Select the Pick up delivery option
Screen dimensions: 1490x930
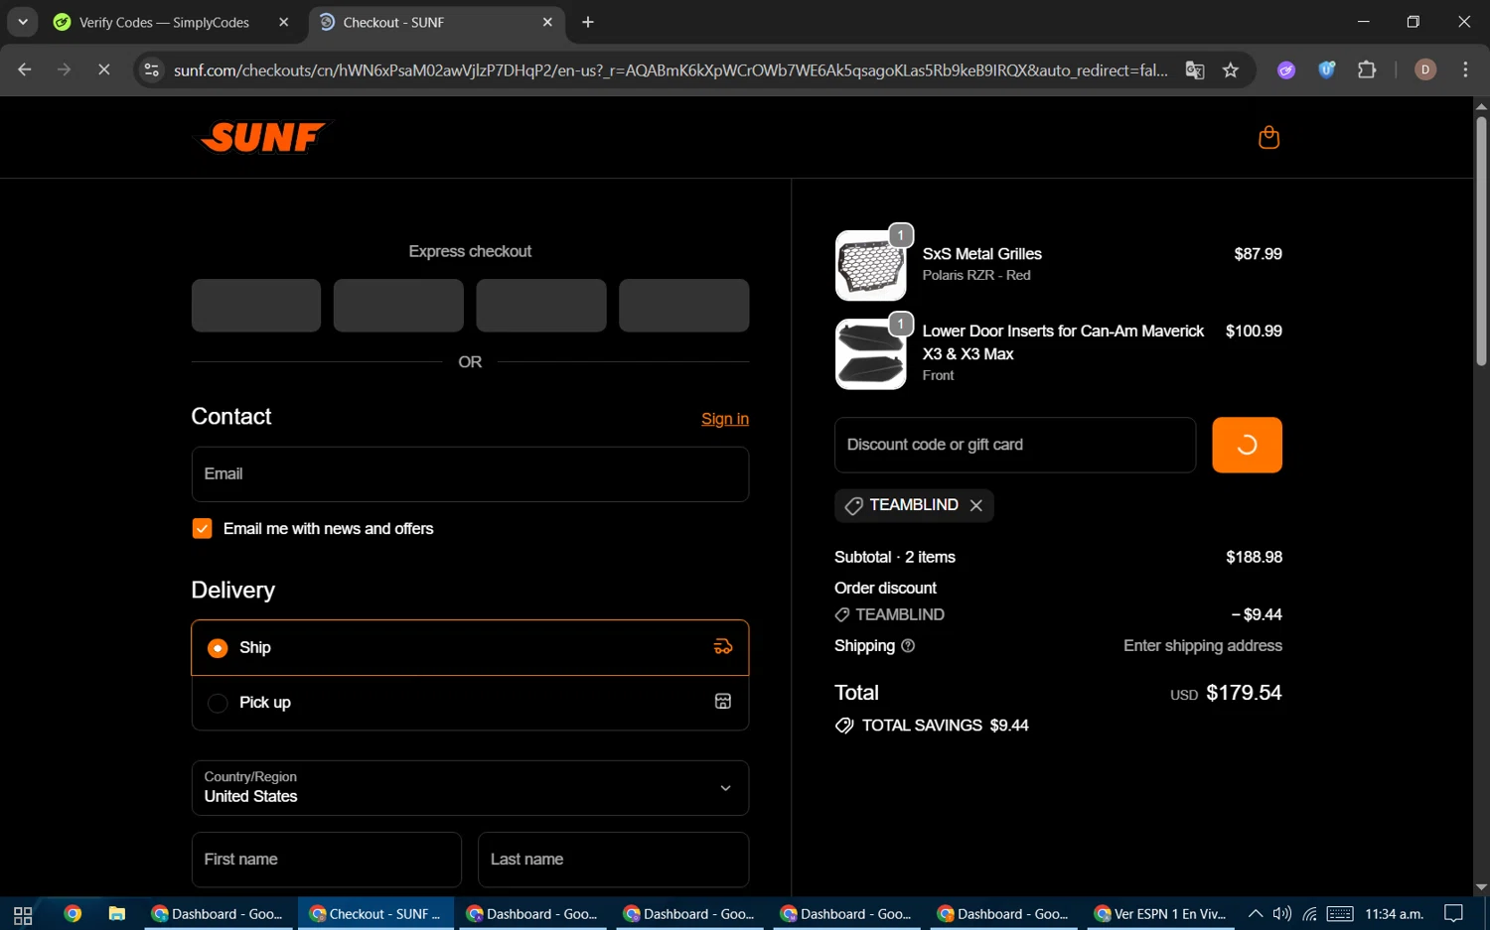tap(470, 703)
